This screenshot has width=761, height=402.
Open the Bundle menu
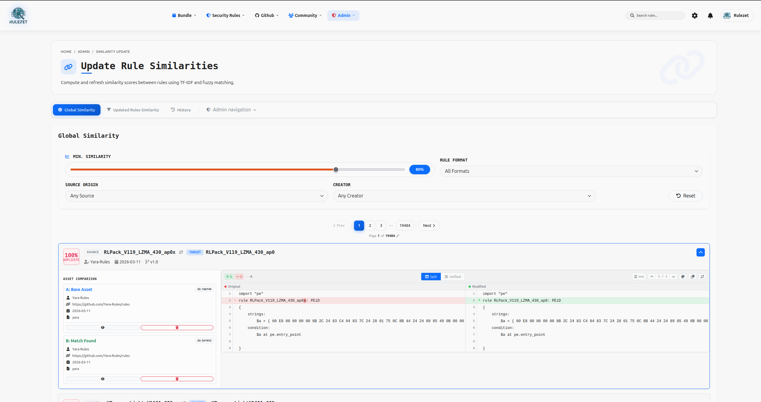tap(184, 15)
